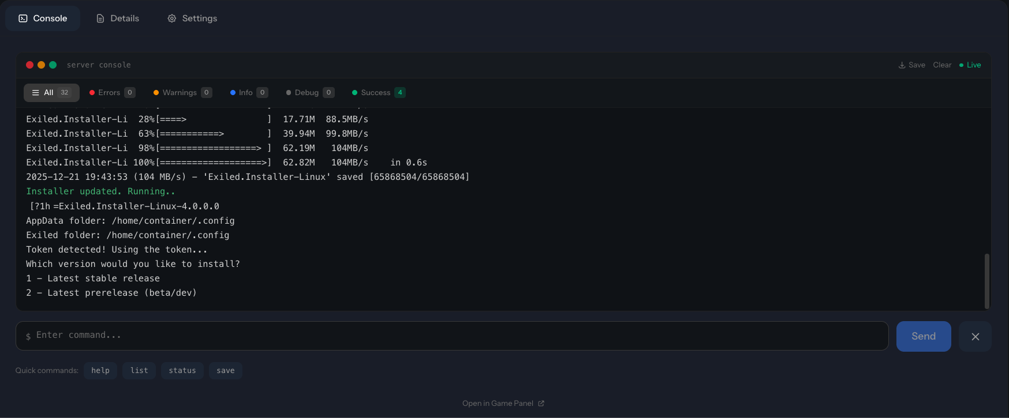Click the 100% download progress line
Screen dimensions: 1009x418
[226, 163]
